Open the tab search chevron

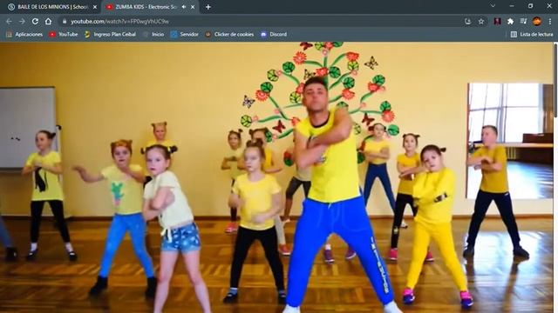(493, 6)
